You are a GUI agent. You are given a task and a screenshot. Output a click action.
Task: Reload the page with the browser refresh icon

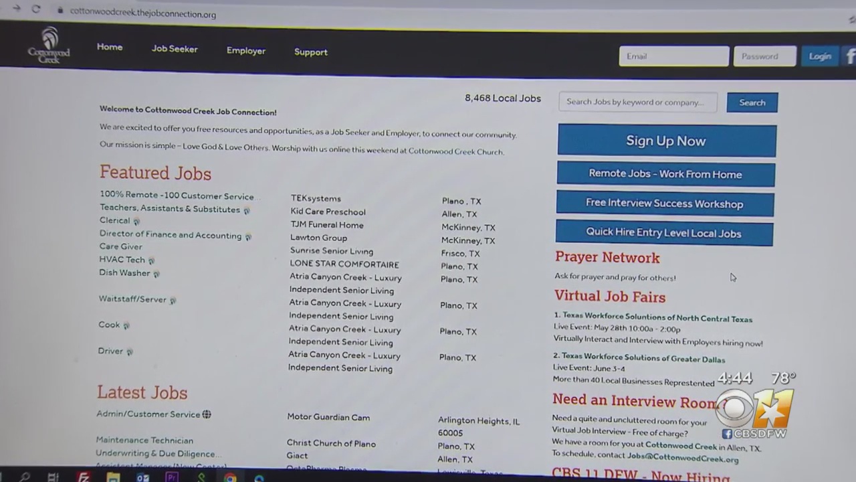coord(36,9)
